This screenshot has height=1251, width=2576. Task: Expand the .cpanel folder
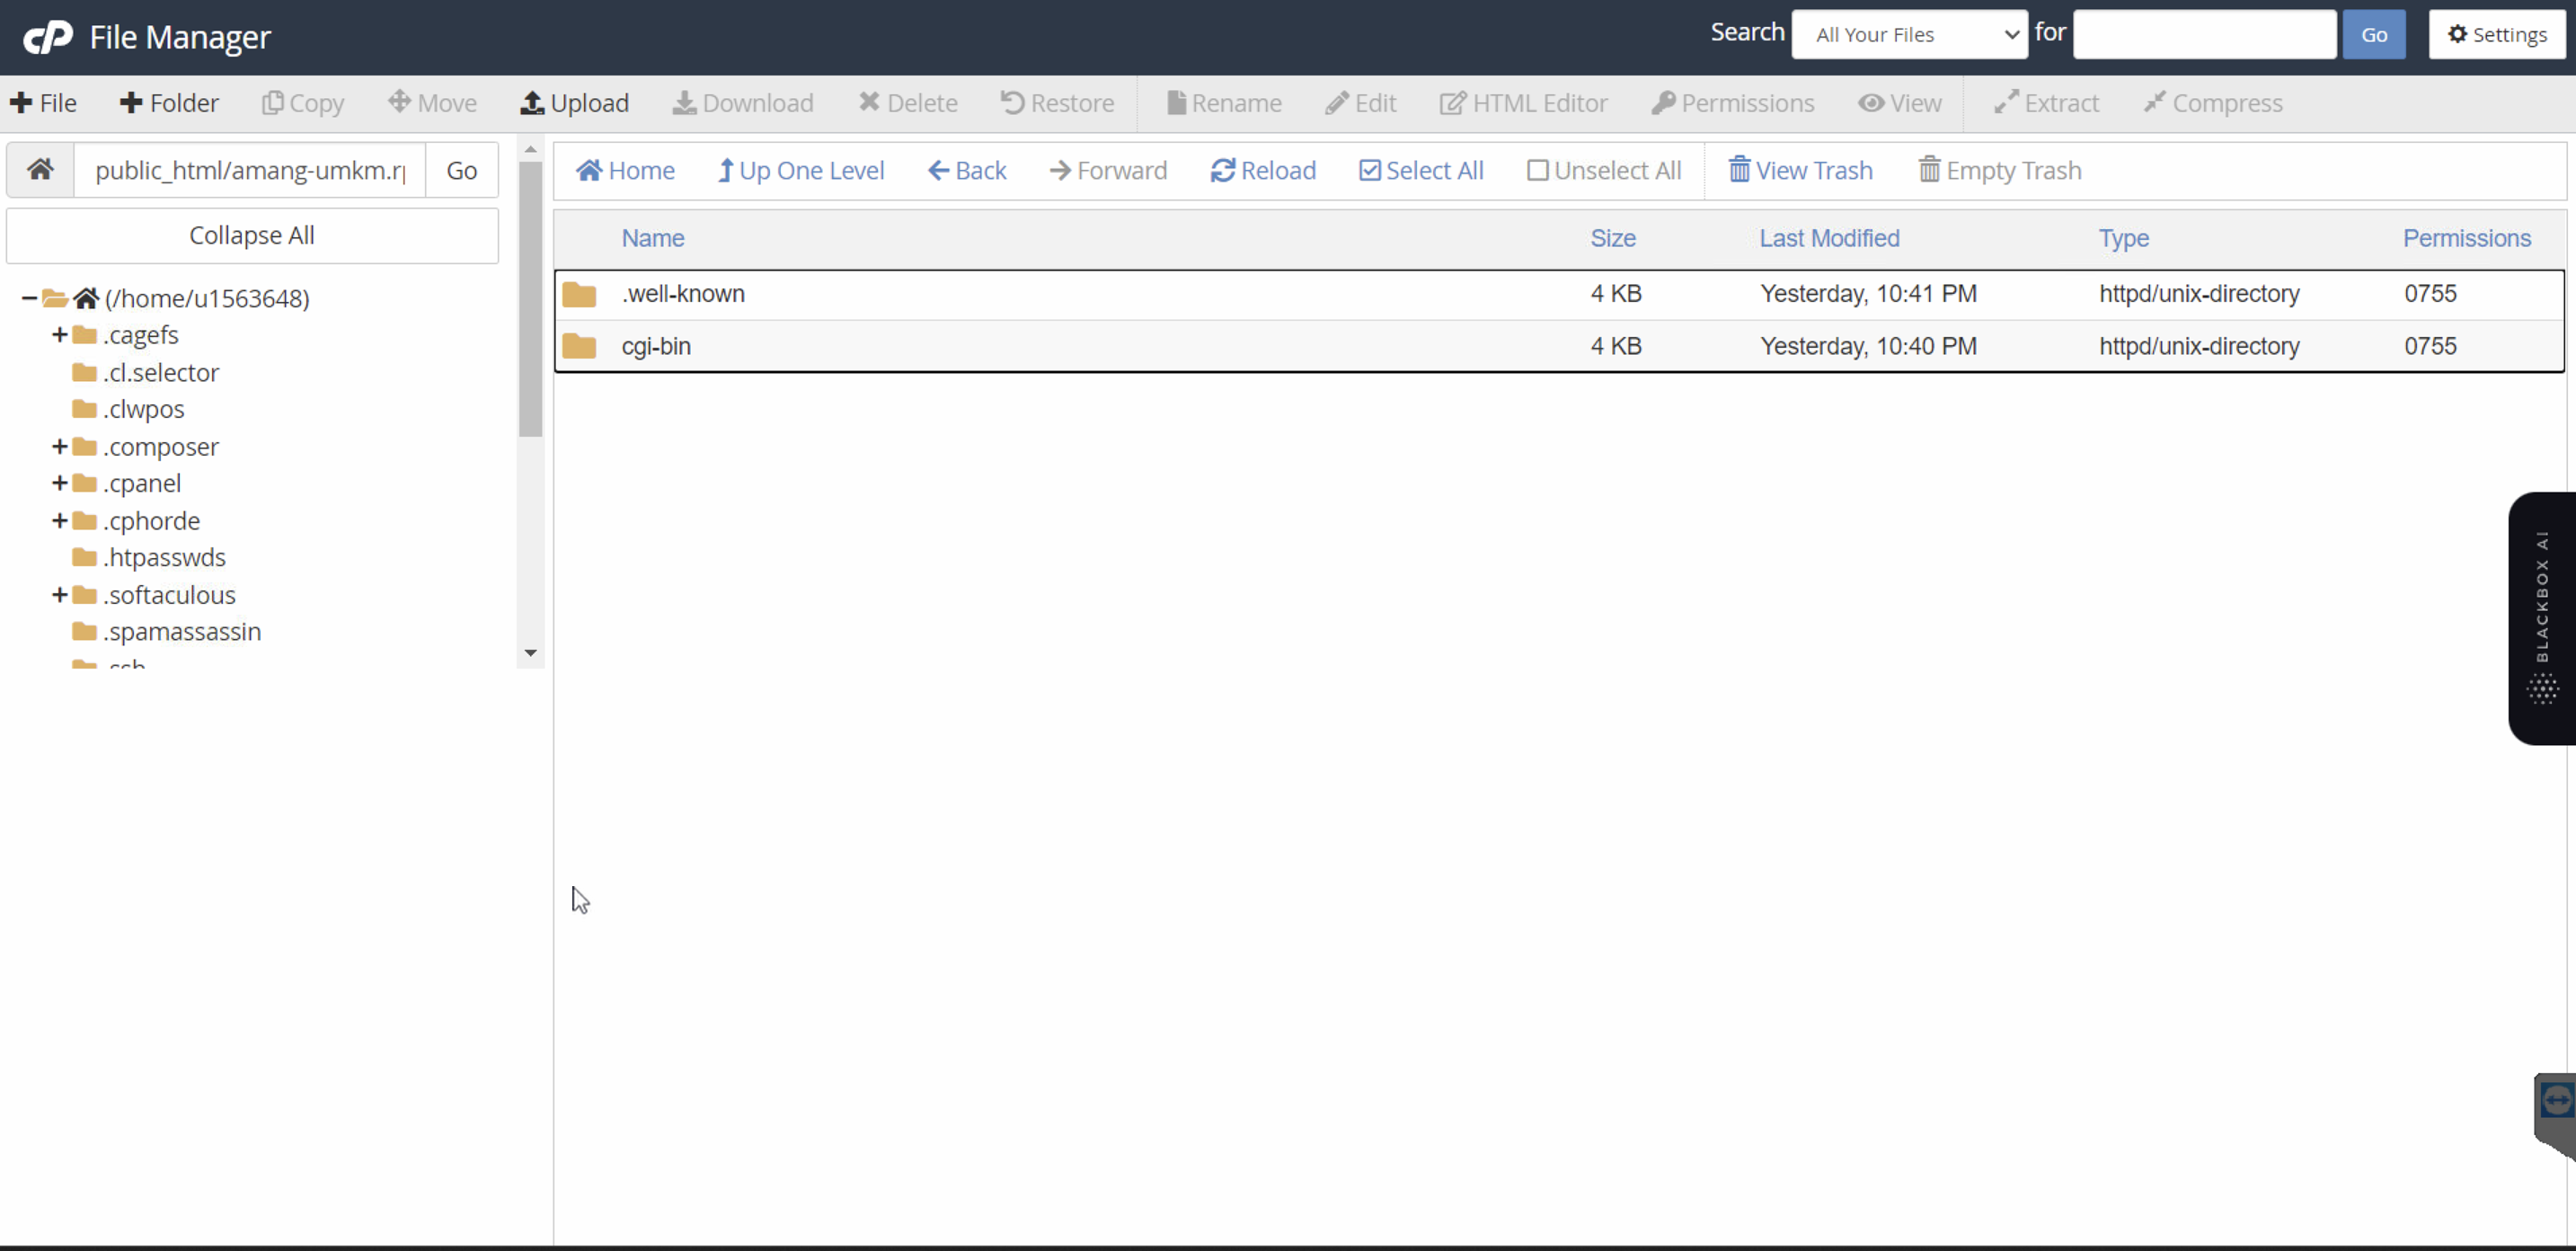59,484
